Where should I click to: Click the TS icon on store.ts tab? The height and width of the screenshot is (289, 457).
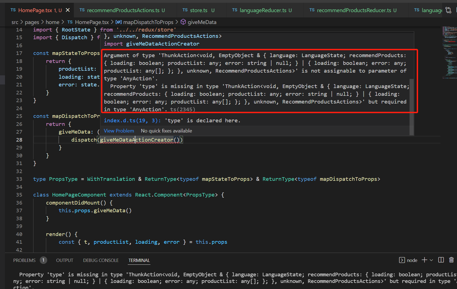click(185, 10)
